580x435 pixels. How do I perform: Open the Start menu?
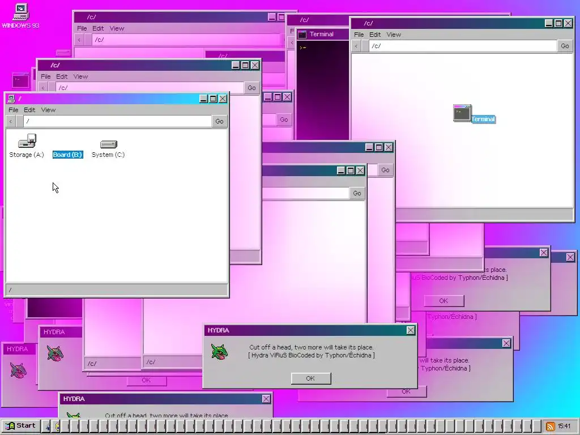[20, 426]
